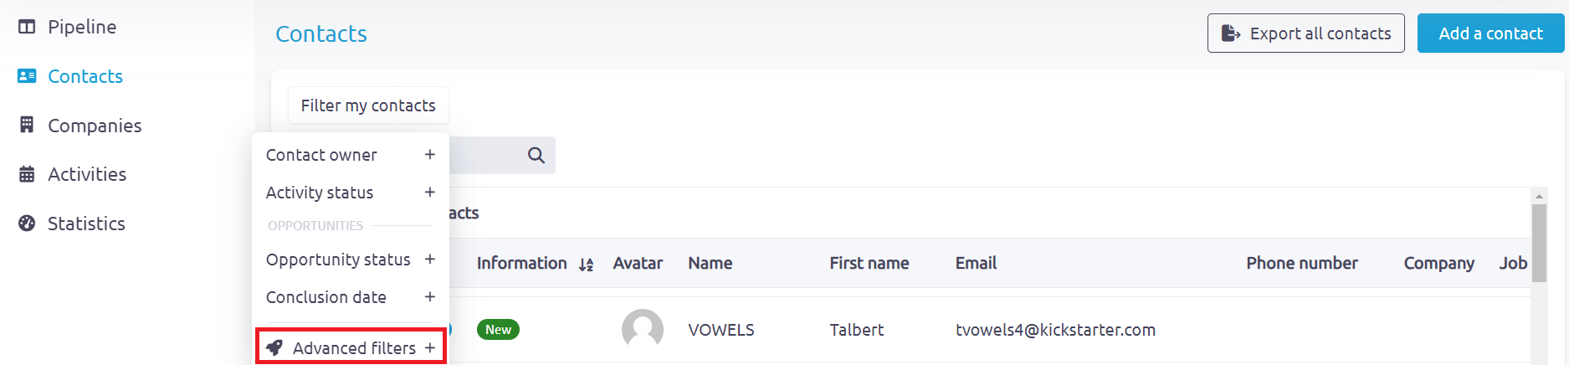Open Activities via the calendar icon

[27, 174]
